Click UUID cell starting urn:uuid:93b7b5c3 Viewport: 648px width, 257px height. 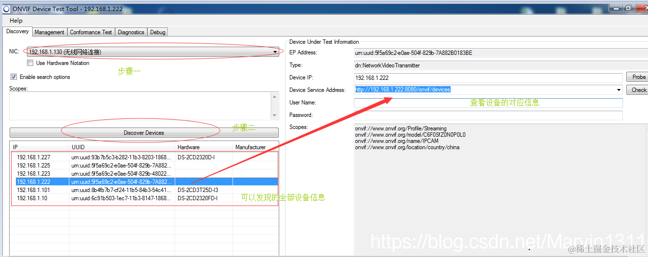(x=121, y=157)
